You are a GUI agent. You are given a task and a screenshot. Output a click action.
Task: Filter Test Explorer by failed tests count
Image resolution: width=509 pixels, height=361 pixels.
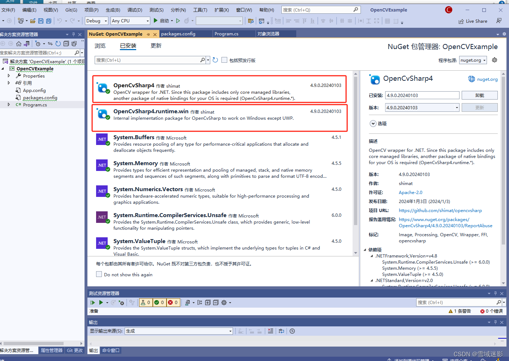[173, 303]
